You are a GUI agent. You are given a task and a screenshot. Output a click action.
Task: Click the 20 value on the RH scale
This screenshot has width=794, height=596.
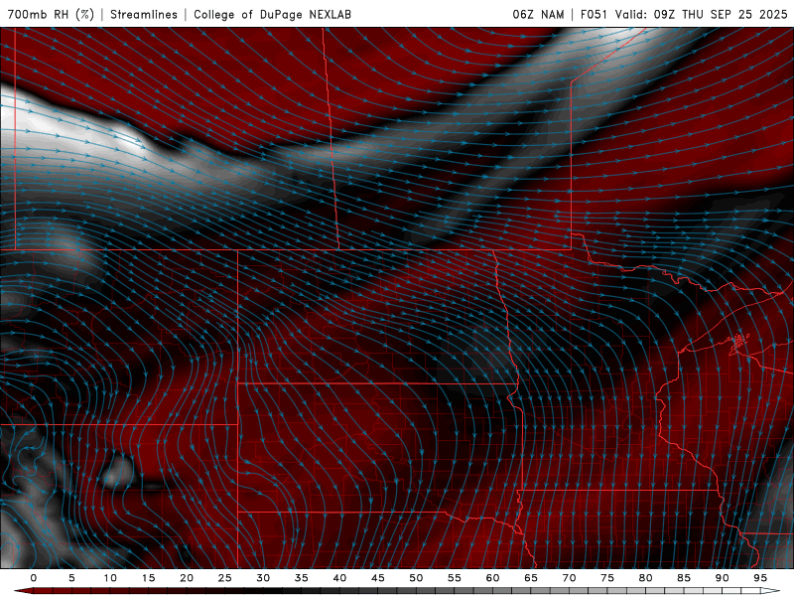(187, 578)
